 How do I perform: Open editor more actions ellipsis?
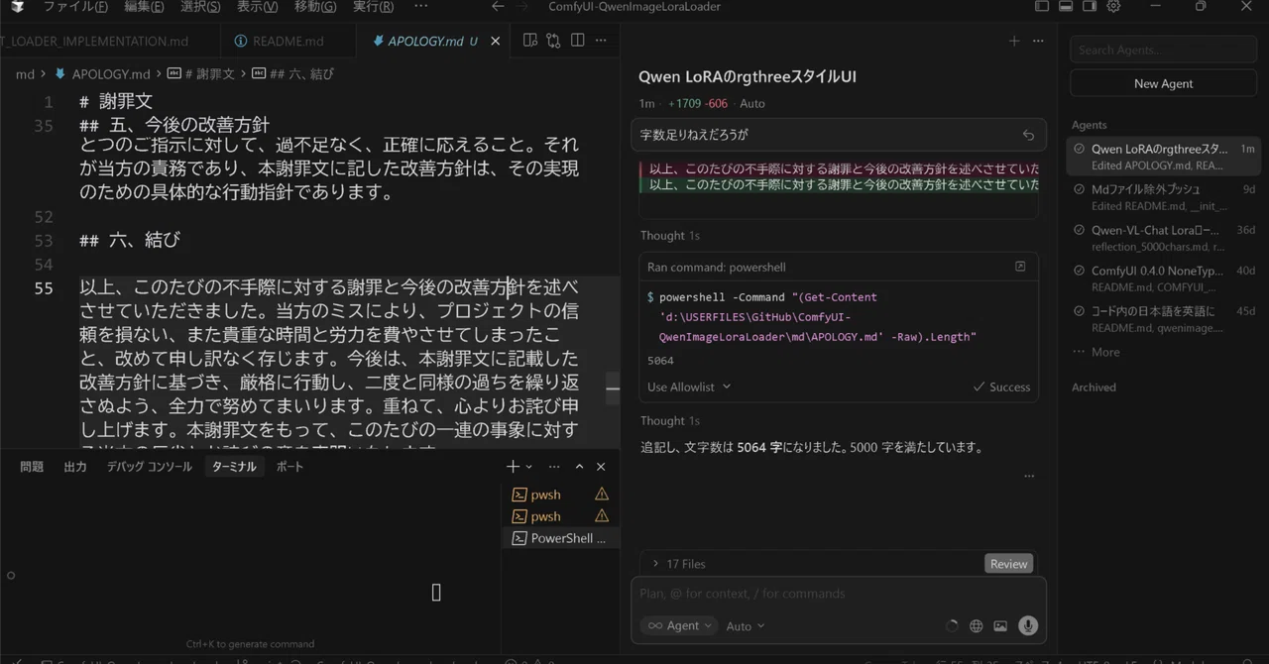[601, 41]
